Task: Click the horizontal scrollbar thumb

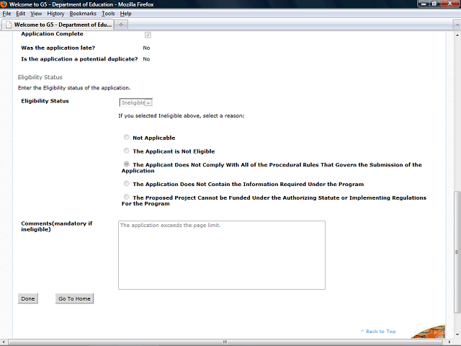Action: click(x=225, y=342)
